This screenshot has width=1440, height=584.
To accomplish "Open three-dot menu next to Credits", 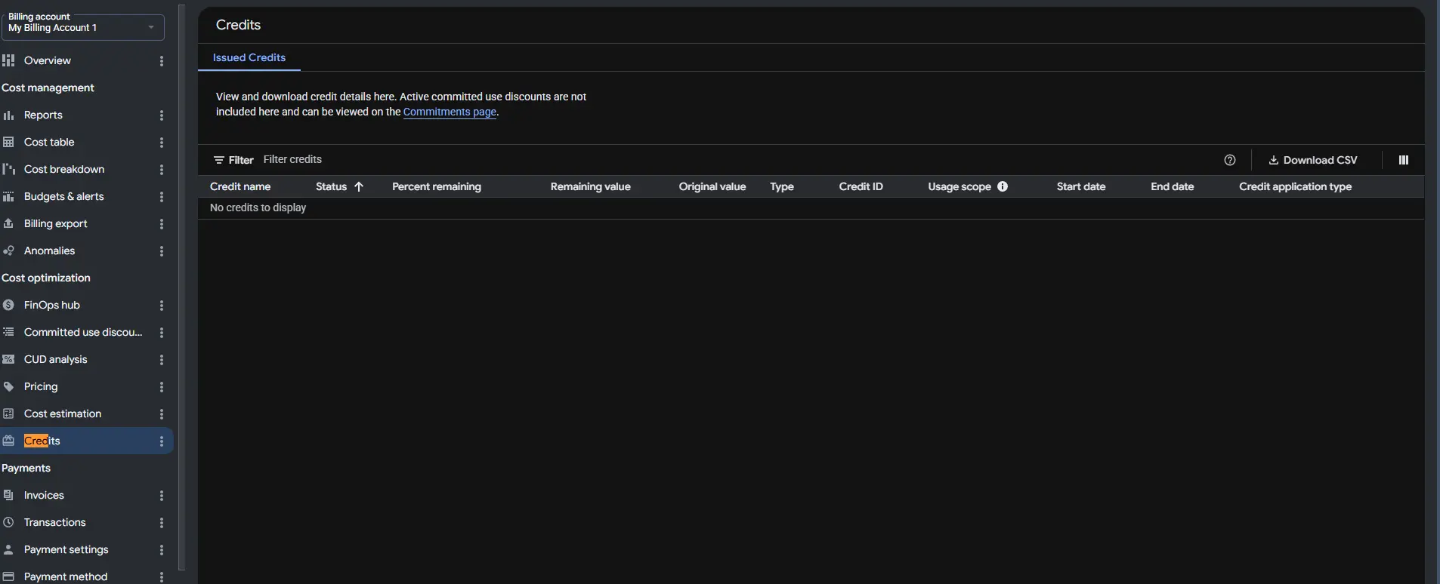I will coord(161,441).
